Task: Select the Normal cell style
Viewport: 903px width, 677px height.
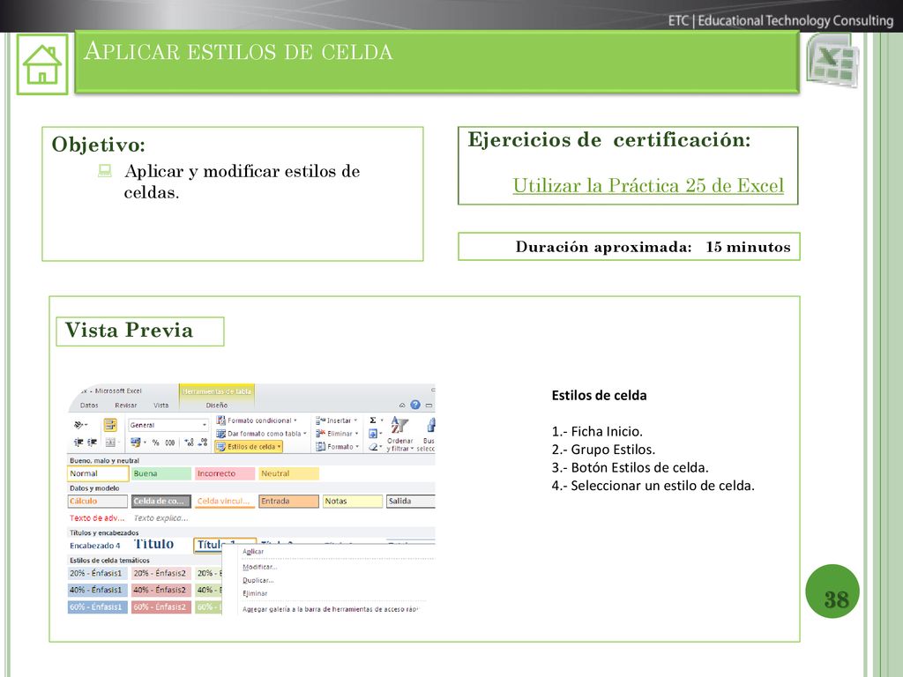Action: click(x=98, y=473)
